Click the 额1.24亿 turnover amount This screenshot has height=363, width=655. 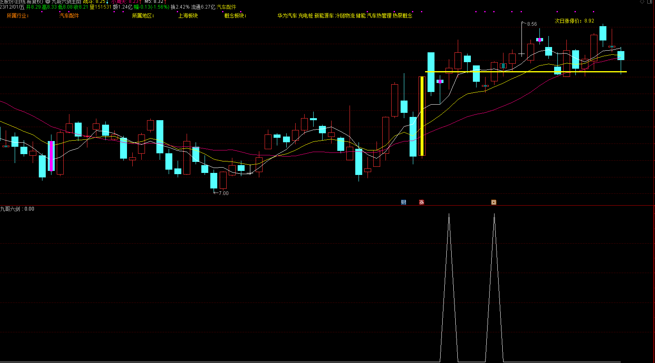[123, 7]
